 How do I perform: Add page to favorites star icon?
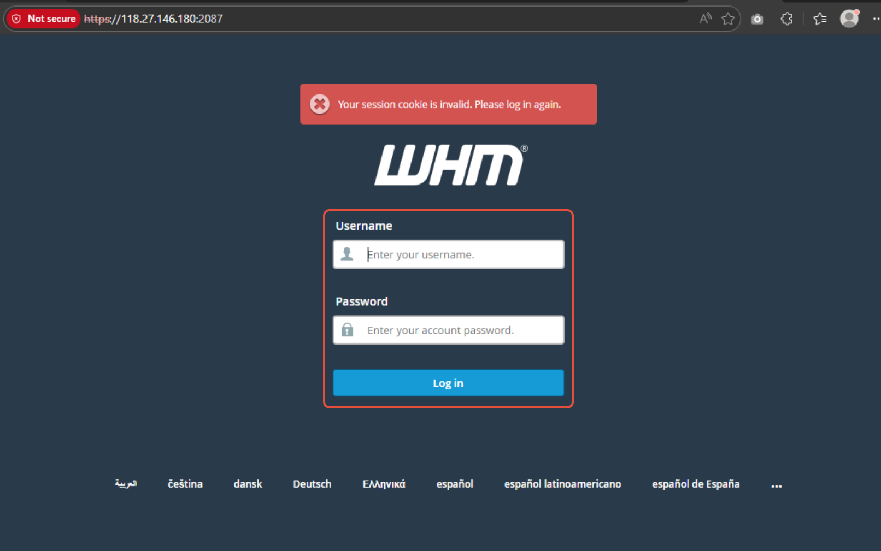pos(728,19)
